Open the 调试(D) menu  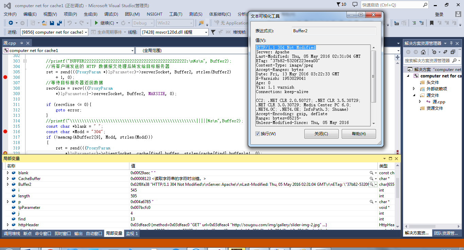pos(111,14)
